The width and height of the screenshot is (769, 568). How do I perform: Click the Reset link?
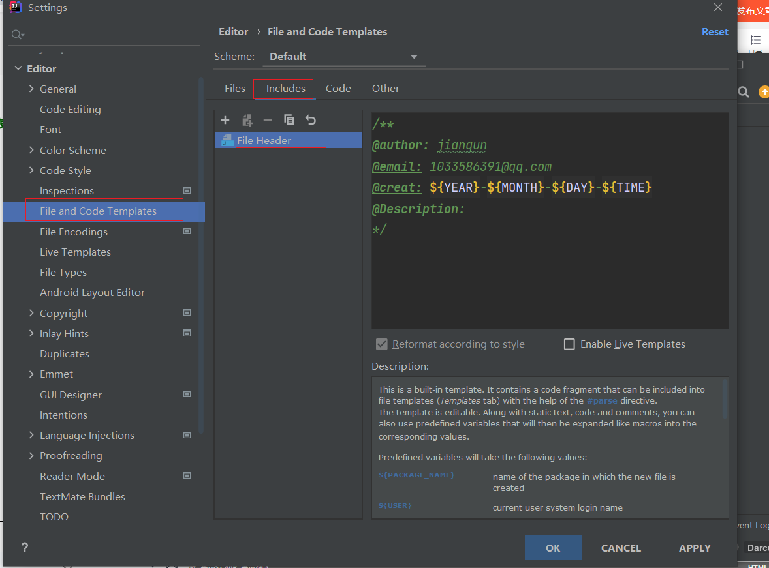pos(715,32)
